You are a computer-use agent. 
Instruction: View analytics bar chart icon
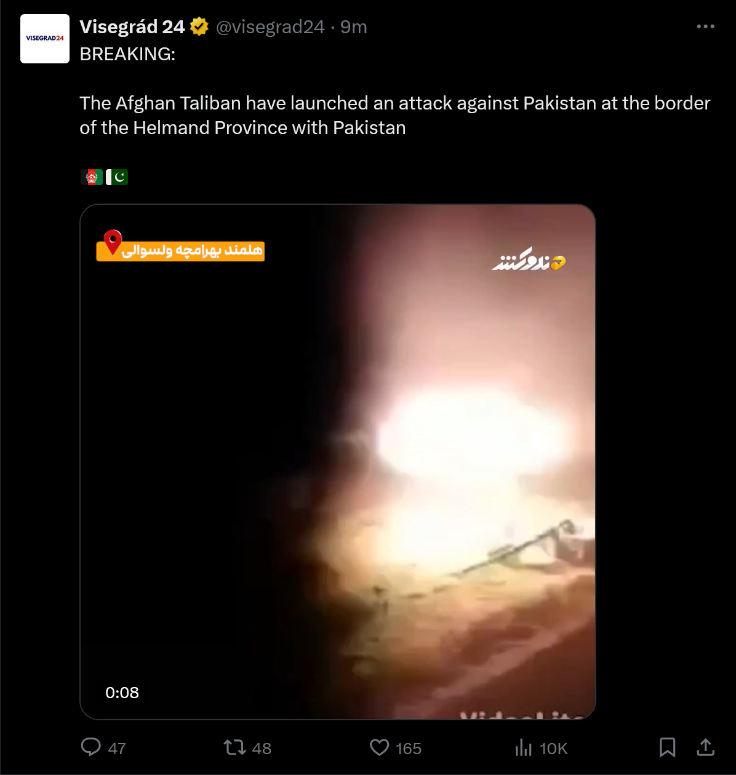pos(523,747)
